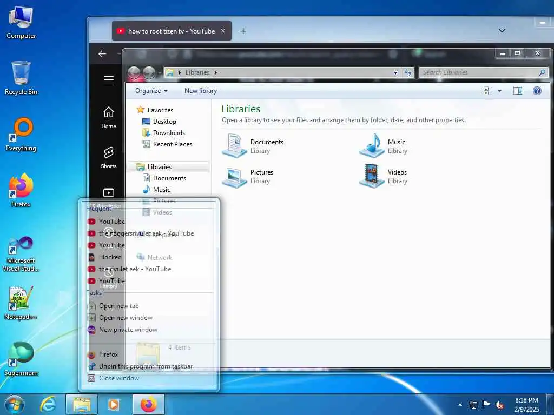Open YouTube Home in sidebar
This screenshot has height=415, width=554.
pyautogui.click(x=108, y=118)
